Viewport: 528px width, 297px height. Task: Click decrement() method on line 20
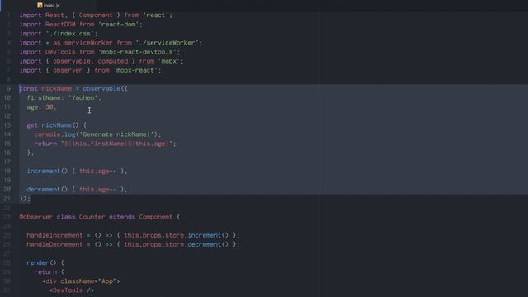click(x=47, y=190)
